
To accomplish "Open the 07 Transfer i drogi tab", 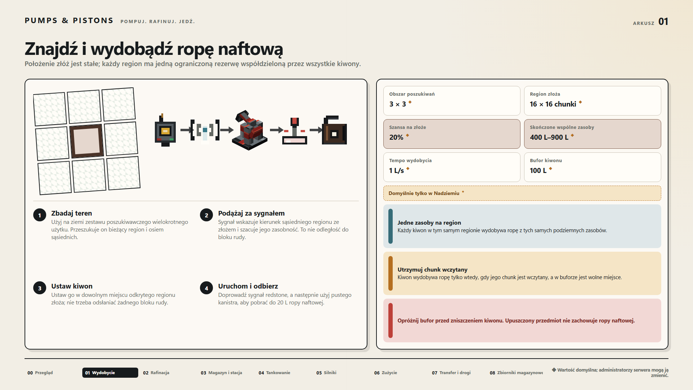I will click(451, 373).
